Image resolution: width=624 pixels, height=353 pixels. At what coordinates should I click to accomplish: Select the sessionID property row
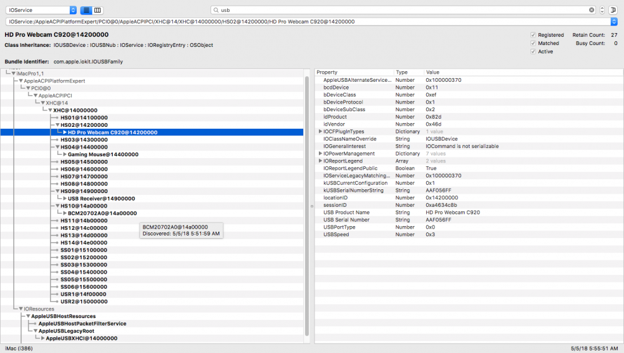469,205
